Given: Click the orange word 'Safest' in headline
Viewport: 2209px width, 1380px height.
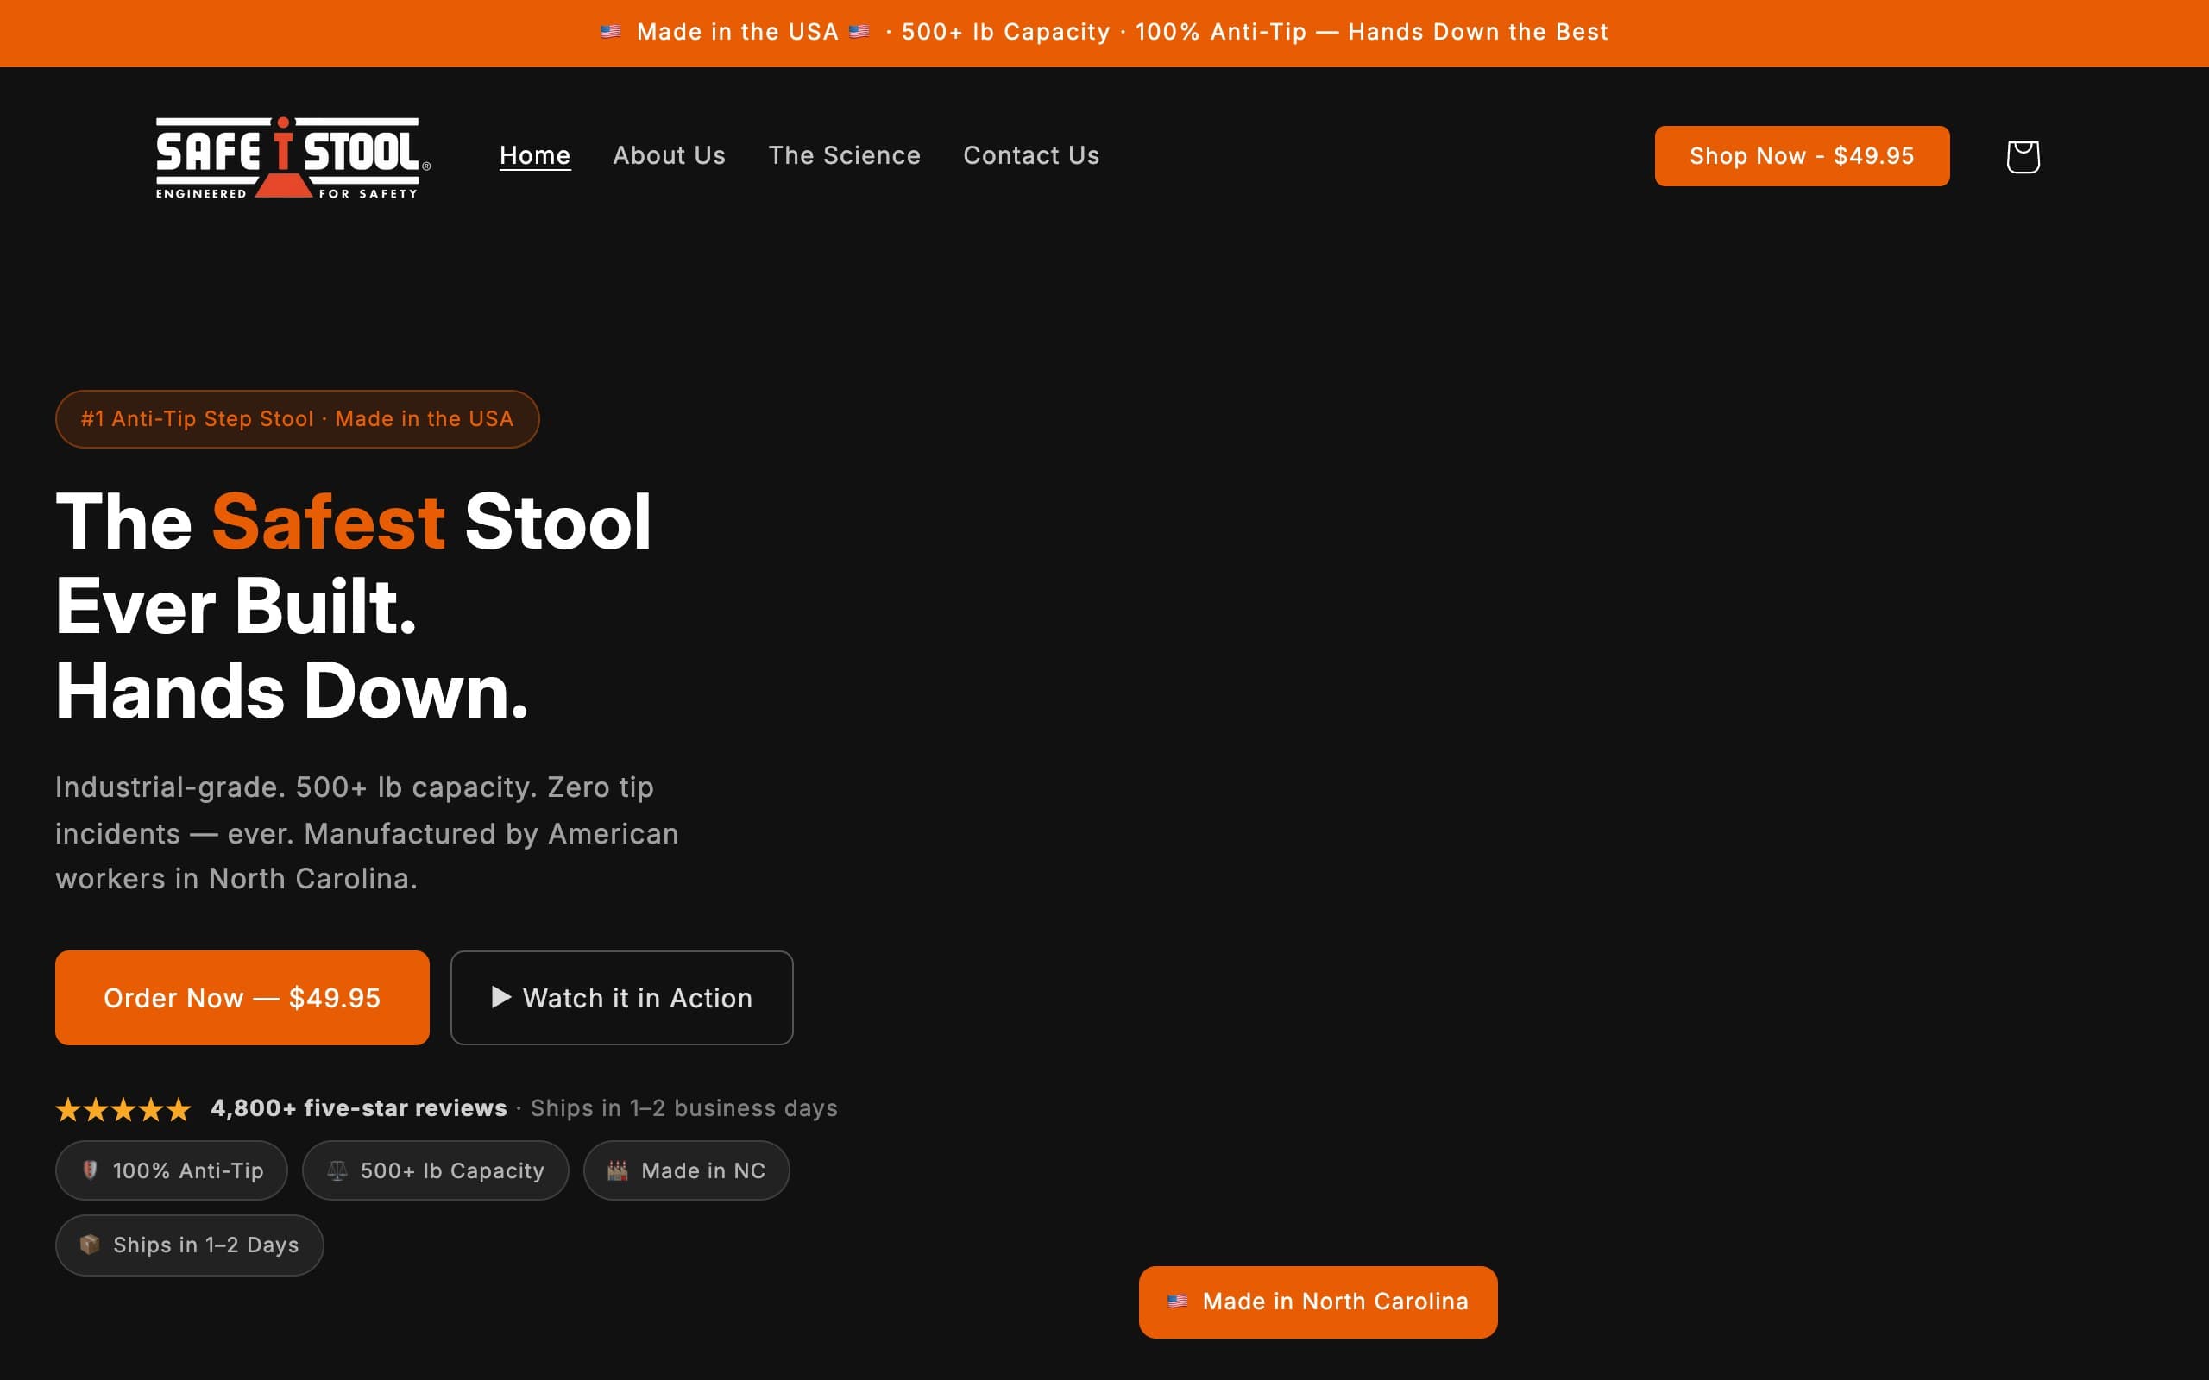Looking at the screenshot, I should [x=329, y=522].
